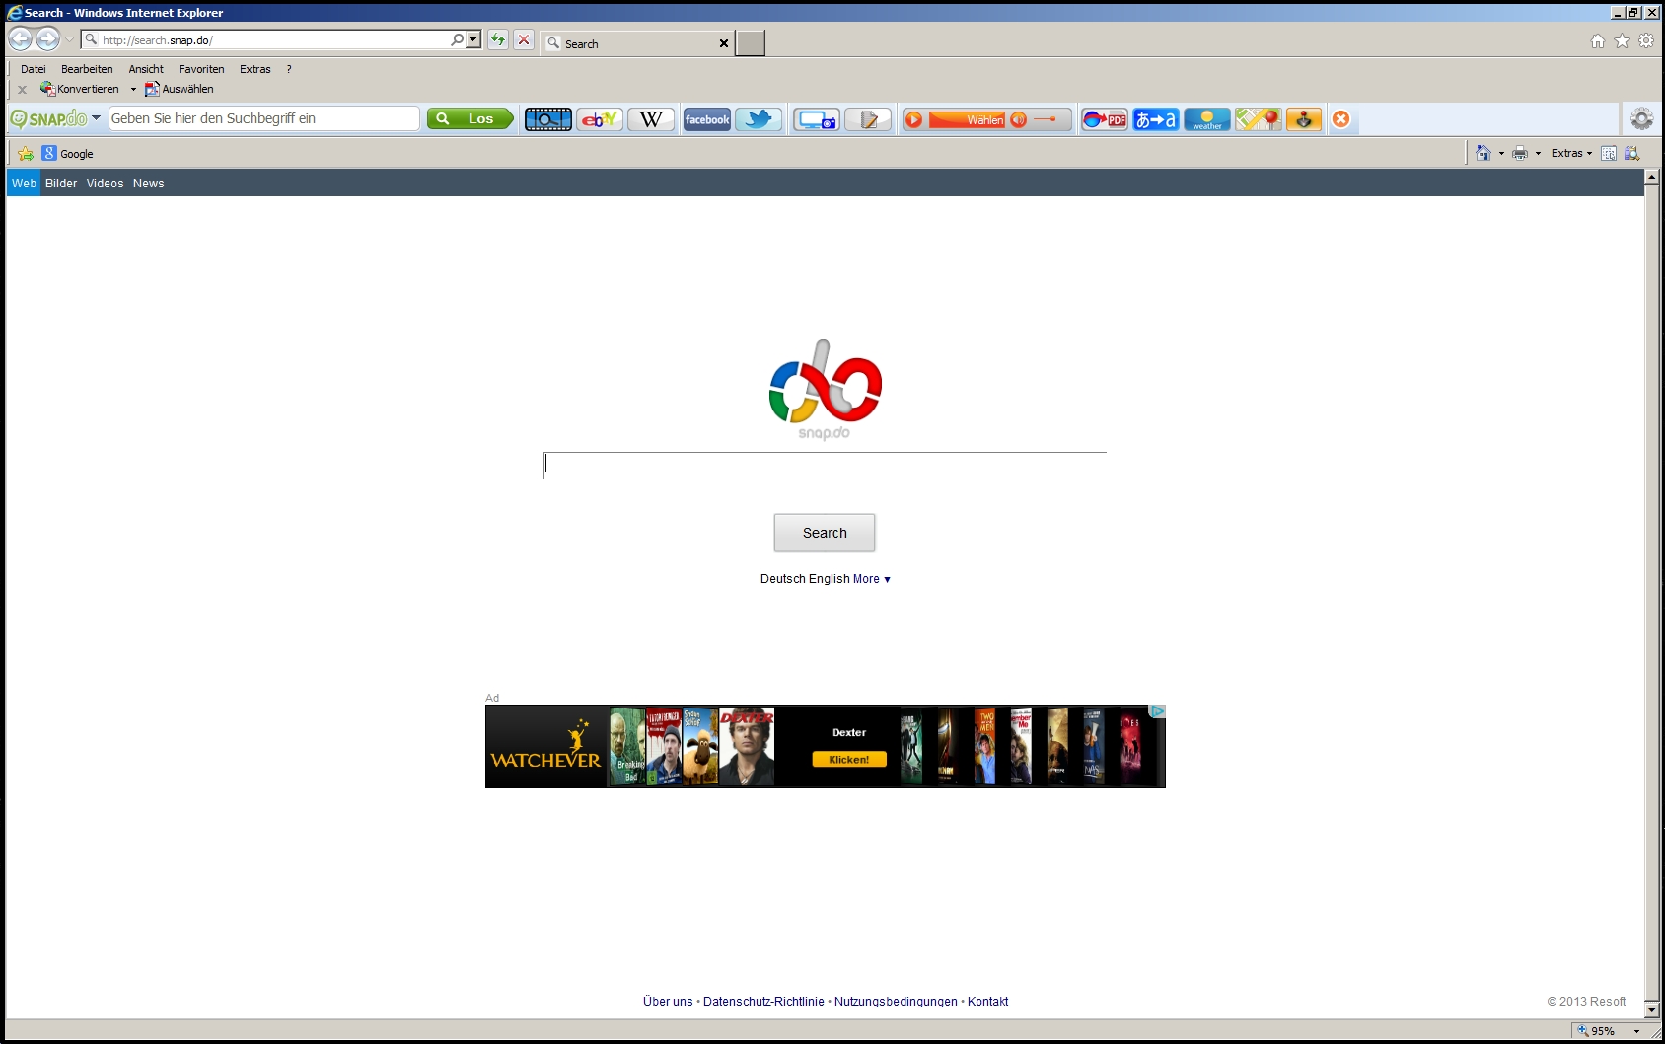The height and width of the screenshot is (1044, 1665).
Task: Stop loading with the red X button
Action: (524, 39)
